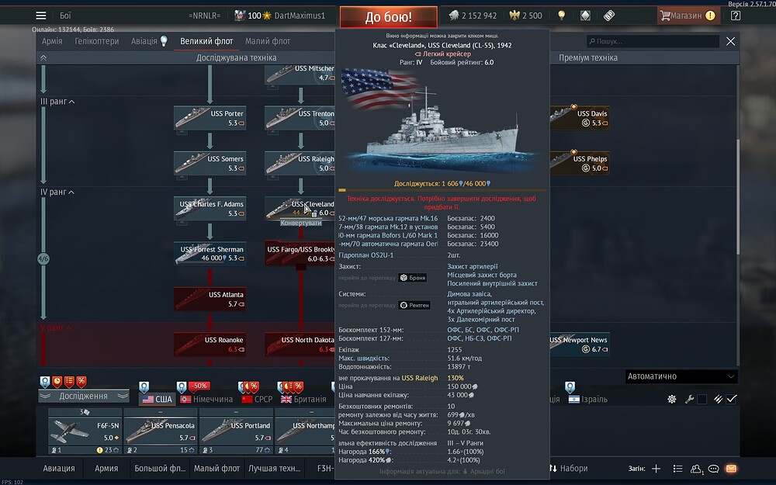
Task: Select the Німеччина nation tab
Action: tap(206, 399)
